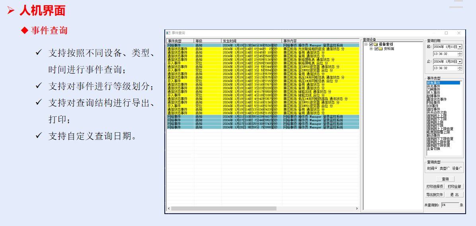476x226 pixels.
Task: Click 打印全部 button
Action: click(x=455, y=186)
